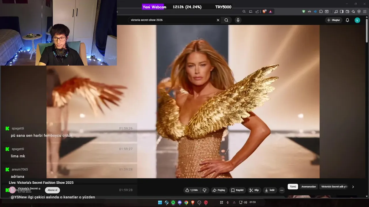This screenshot has width=369, height=207.
Task: Select the Aramanızdan filter chip
Action: point(308,187)
